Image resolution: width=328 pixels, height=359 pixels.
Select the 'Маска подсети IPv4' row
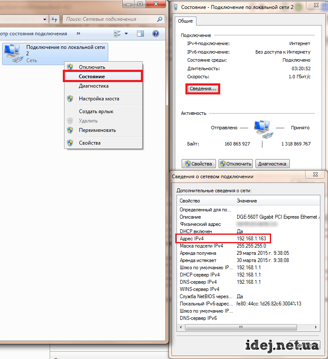pos(248,246)
